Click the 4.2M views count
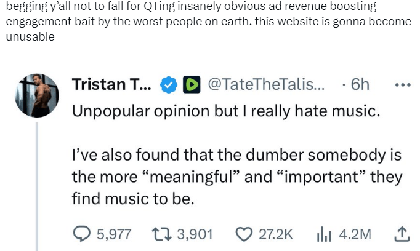420x251 pixels. (355, 234)
